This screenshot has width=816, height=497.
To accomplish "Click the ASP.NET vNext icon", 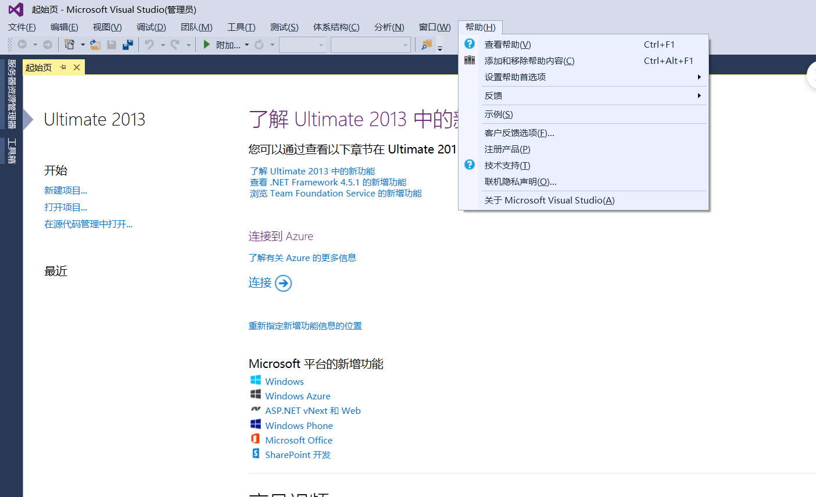I will 256,409.
